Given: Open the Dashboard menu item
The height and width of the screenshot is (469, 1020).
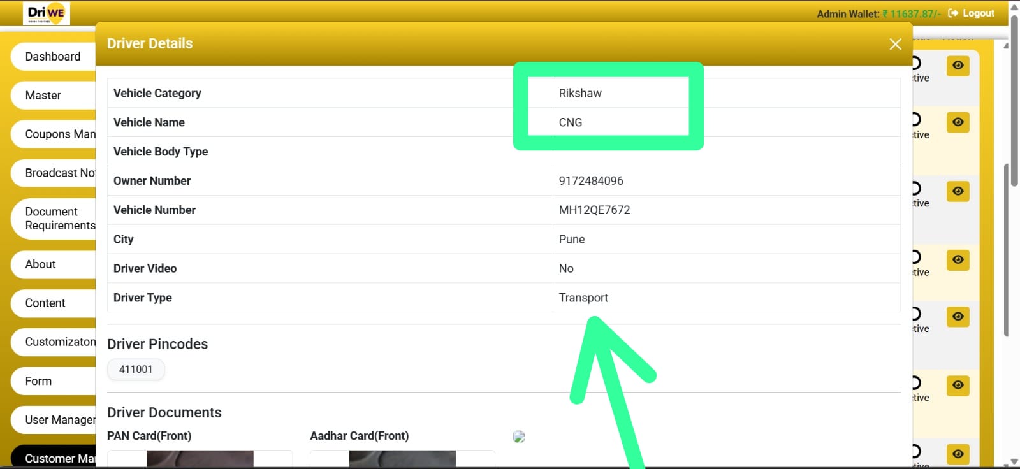Looking at the screenshot, I should 53,57.
